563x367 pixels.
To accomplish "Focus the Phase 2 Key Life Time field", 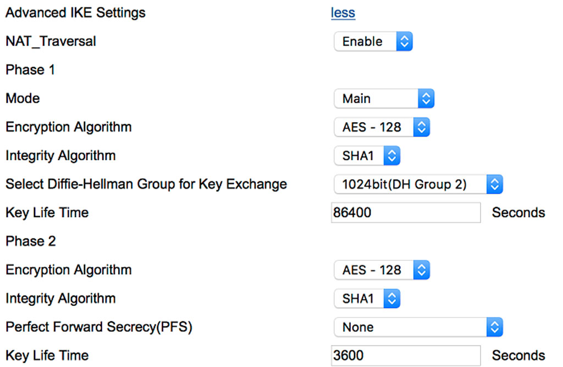I will pos(406,356).
